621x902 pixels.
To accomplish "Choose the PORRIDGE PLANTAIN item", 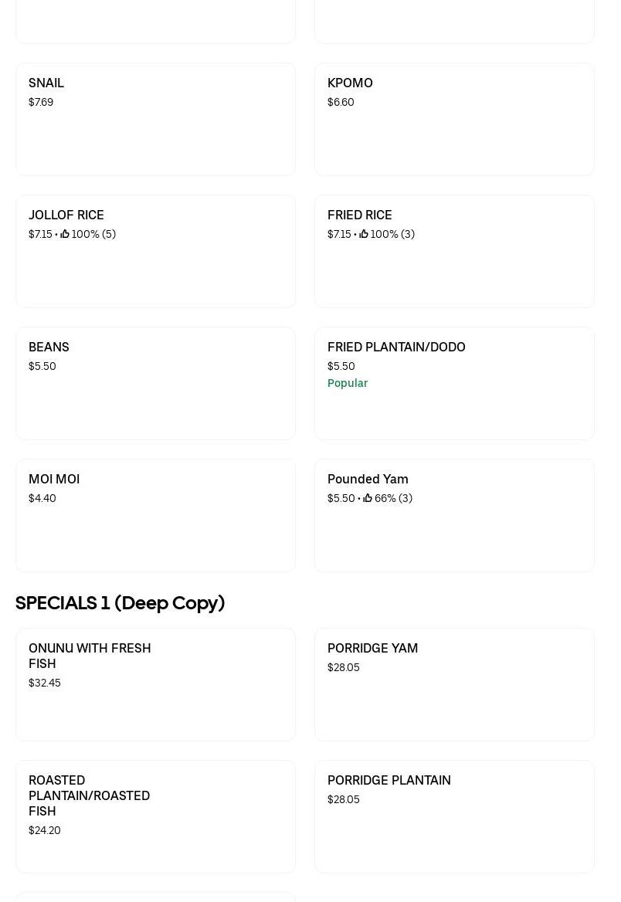I will point(389,780).
